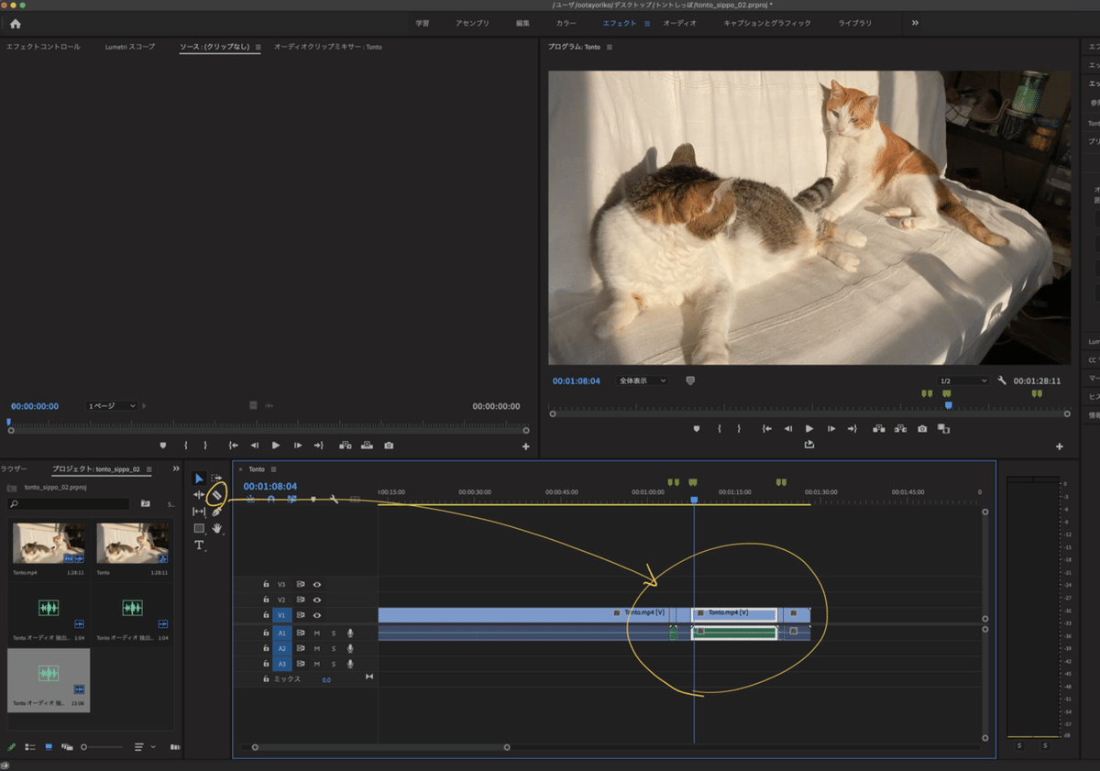Switch to オーディオ workspace
This screenshot has width=1100, height=771.
pyautogui.click(x=679, y=23)
